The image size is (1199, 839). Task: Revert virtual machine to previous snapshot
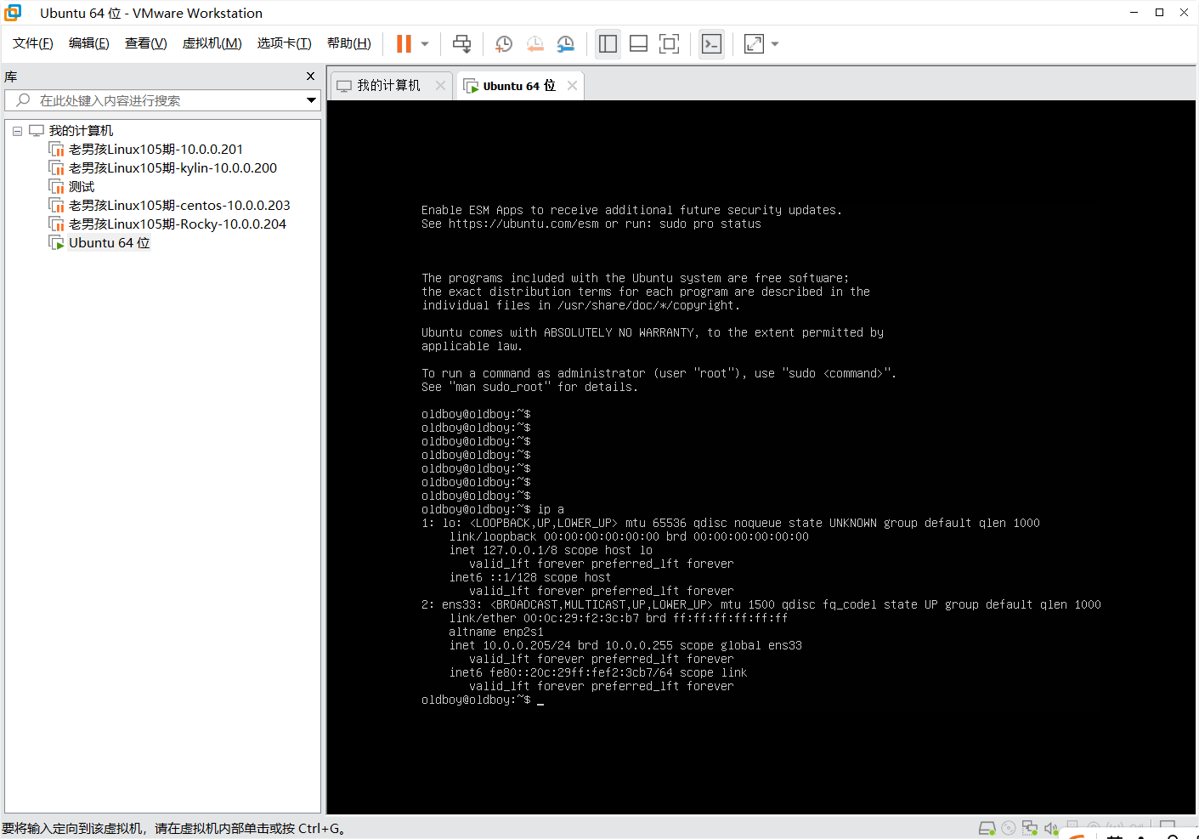click(534, 43)
